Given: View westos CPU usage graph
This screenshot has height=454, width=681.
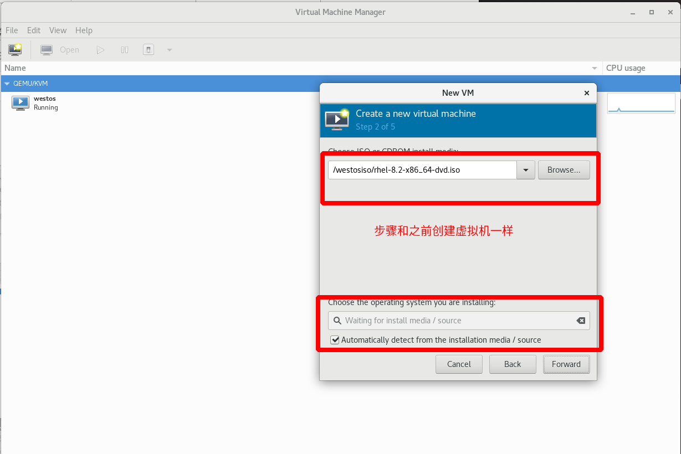Looking at the screenshot, I should (641, 103).
